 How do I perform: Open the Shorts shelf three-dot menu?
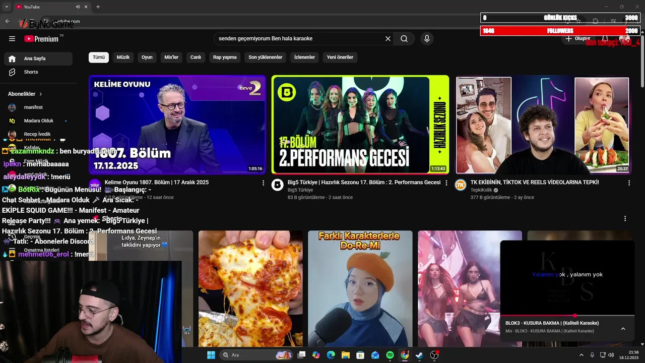625,219
